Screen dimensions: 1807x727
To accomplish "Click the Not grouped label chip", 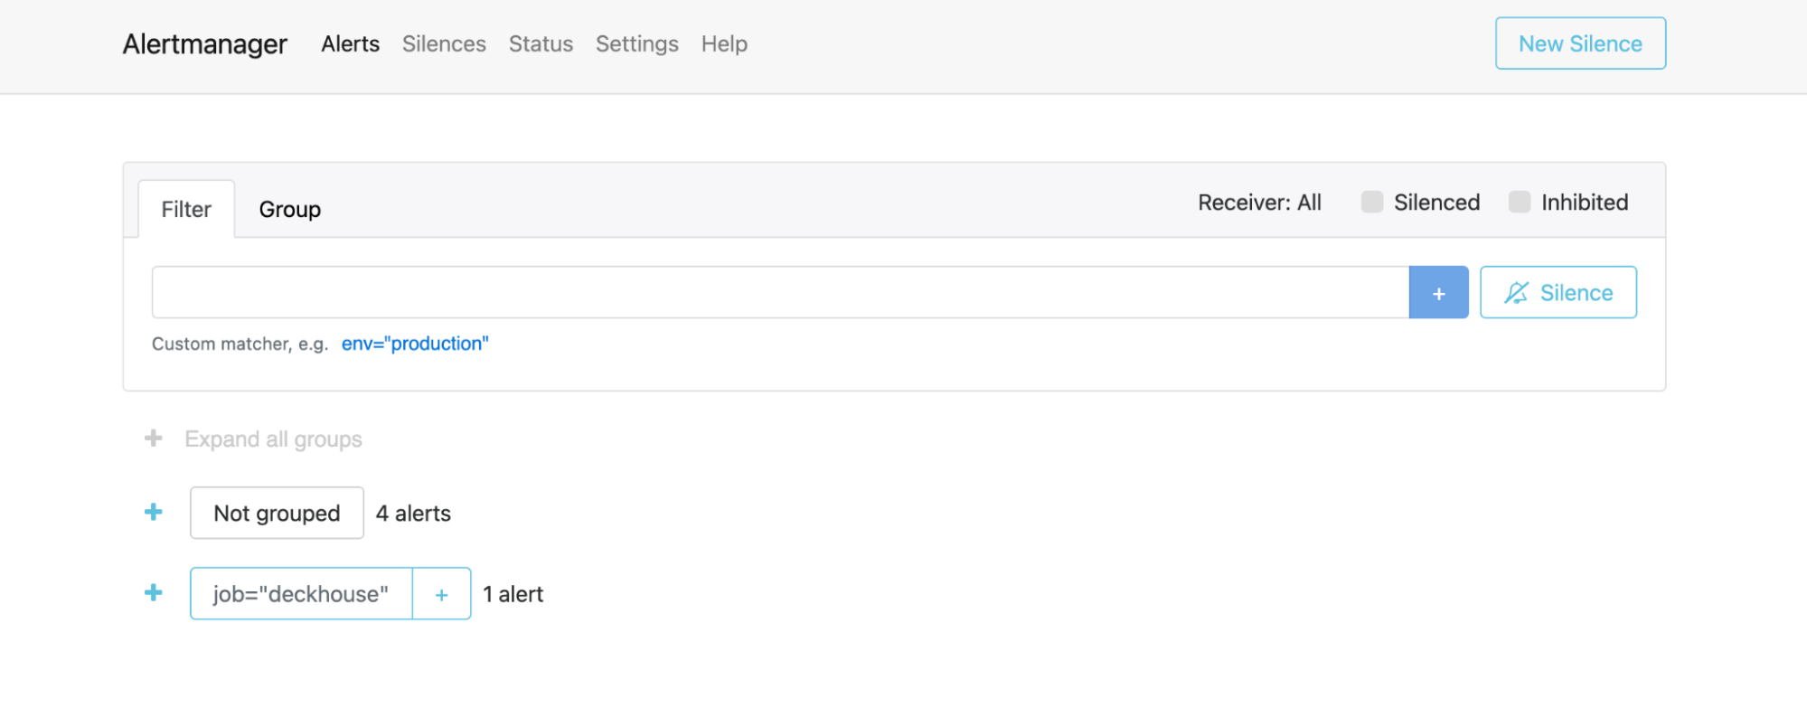I will 277,513.
